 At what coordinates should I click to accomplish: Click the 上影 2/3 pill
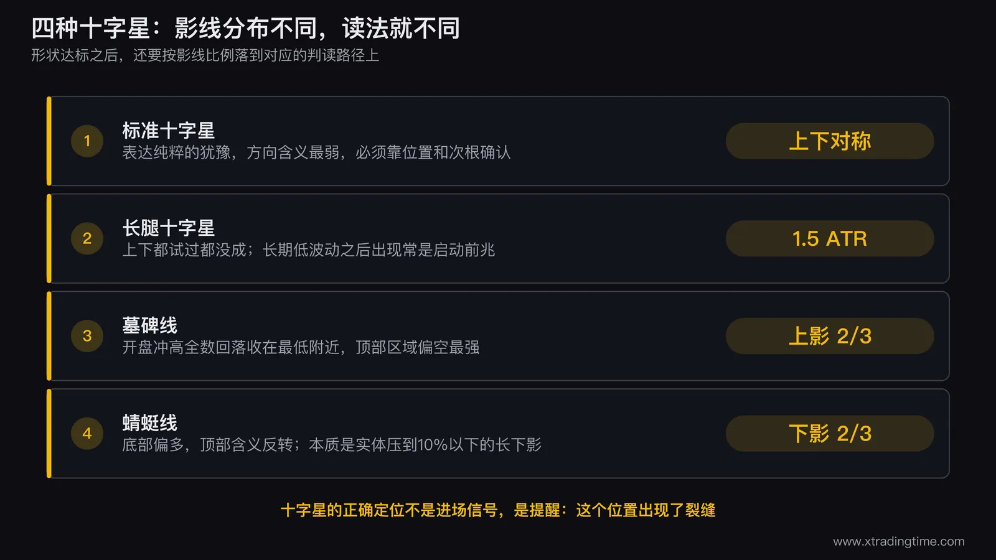[830, 336]
